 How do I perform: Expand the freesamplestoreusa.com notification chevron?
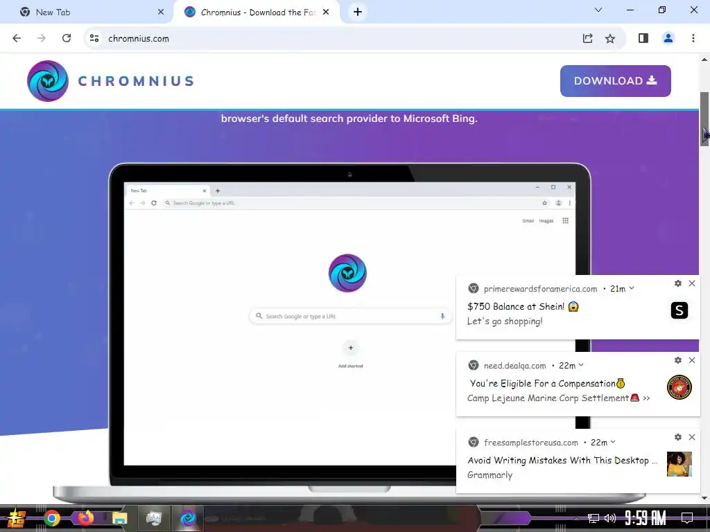point(613,442)
